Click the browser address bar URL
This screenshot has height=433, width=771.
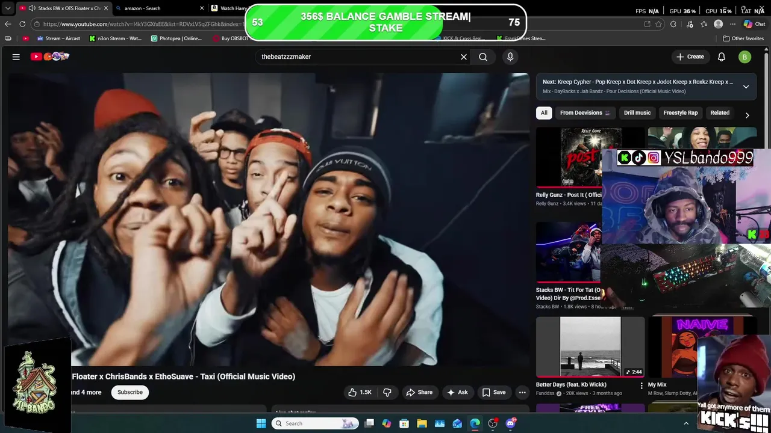tap(143, 24)
